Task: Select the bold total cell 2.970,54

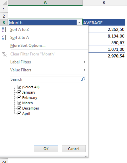Action: [107, 56]
